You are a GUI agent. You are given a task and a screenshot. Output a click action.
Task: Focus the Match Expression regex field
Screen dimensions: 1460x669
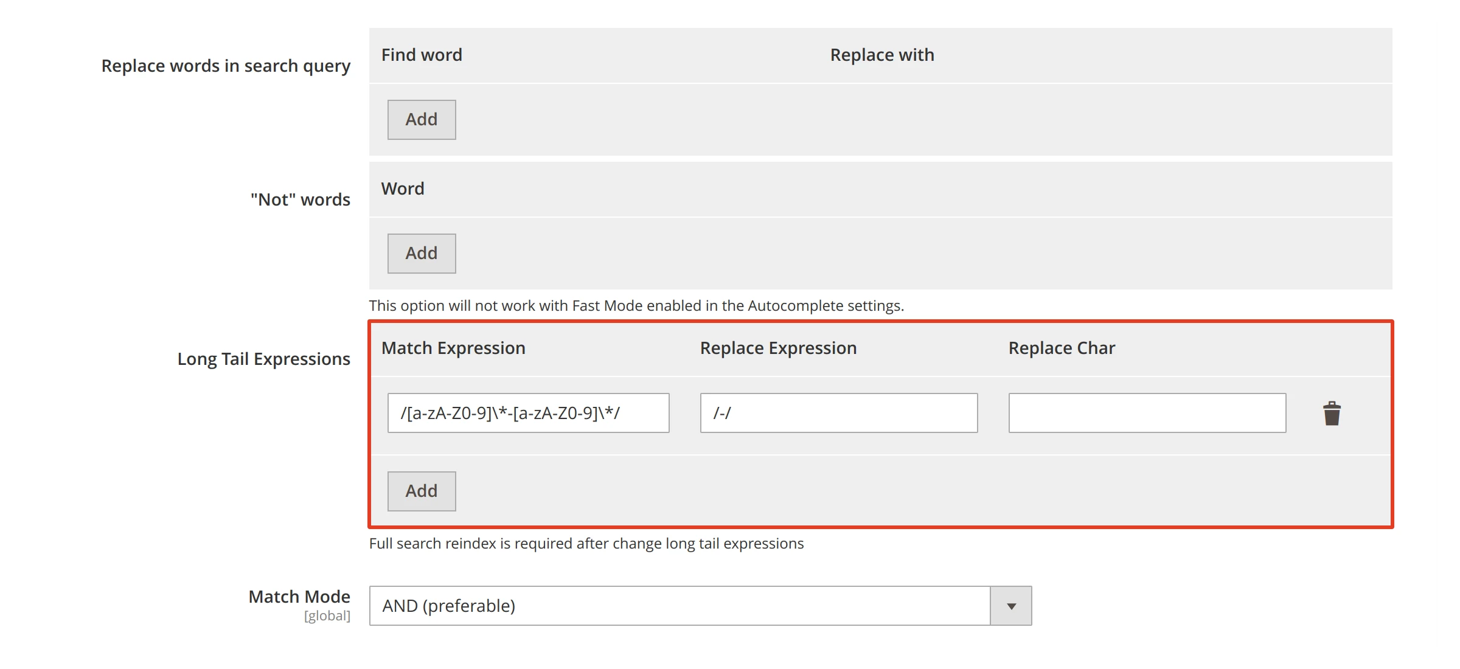(x=528, y=413)
